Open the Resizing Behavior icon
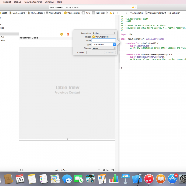This screenshot has width=186, height=186. pos(112,170)
